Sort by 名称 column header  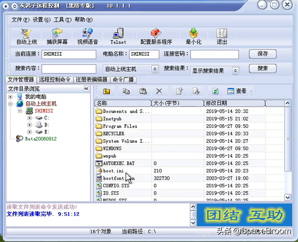[x=123, y=103]
